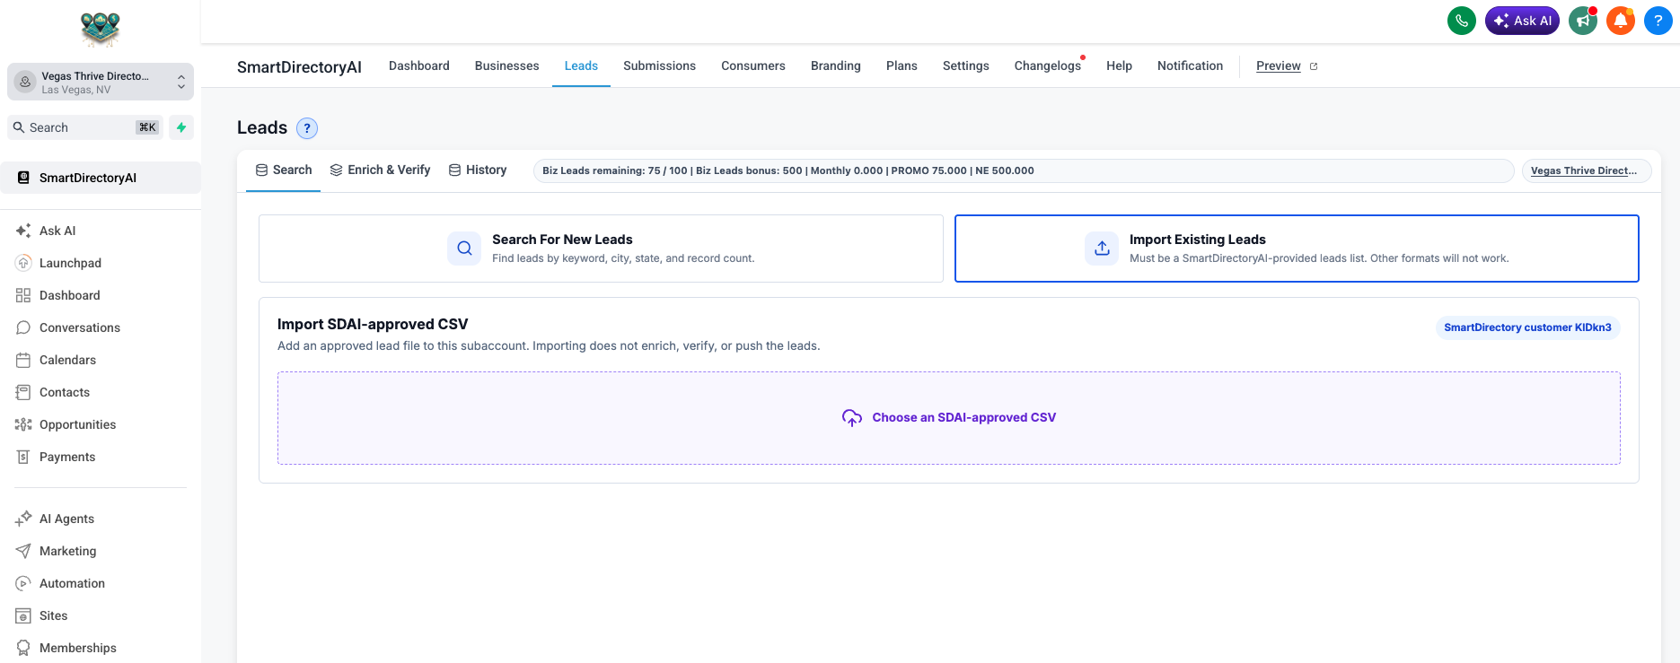
Task: Click the blue help question mark in header
Action: [x=1658, y=21]
